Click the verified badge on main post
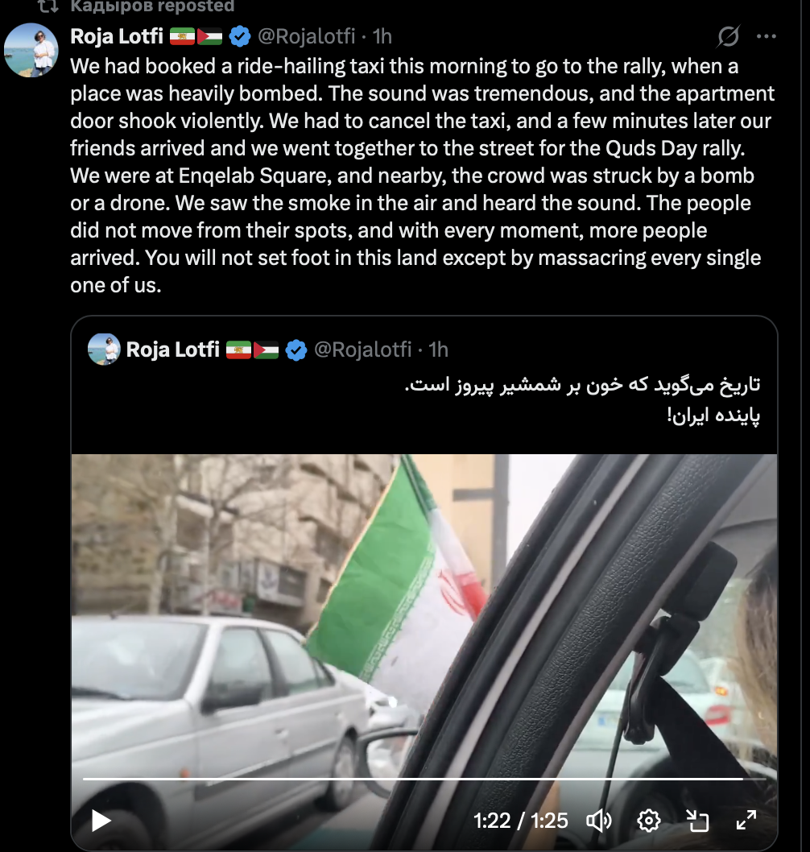 point(240,36)
